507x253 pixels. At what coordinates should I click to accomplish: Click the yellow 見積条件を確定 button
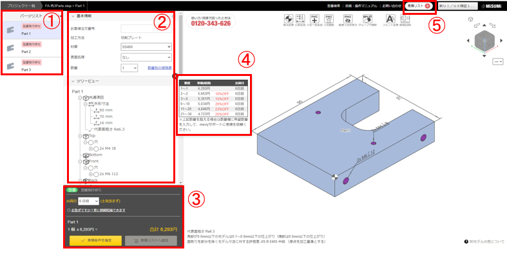tap(95, 241)
